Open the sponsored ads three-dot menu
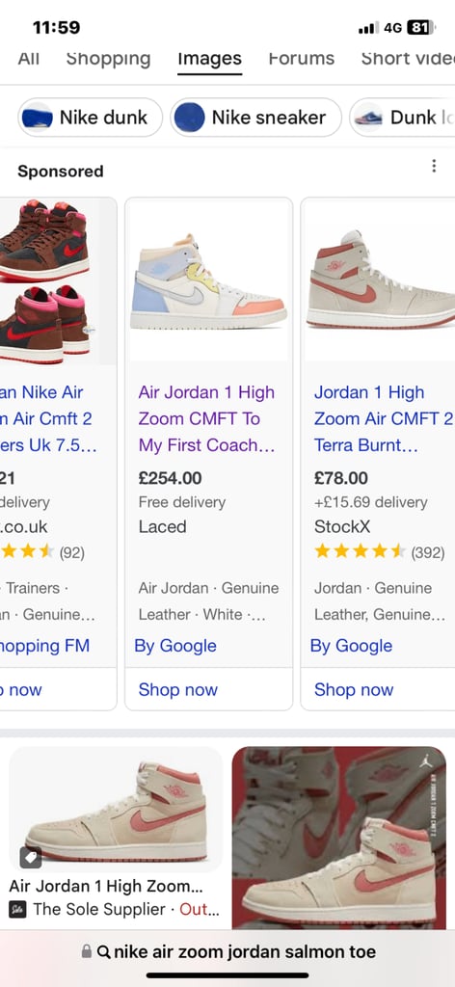This screenshot has width=455, height=987. 434,166
